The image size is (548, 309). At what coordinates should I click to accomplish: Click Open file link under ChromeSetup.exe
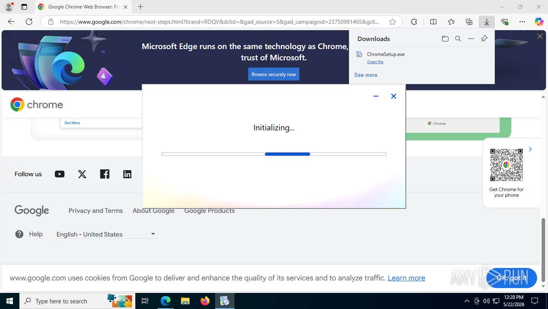pos(375,62)
